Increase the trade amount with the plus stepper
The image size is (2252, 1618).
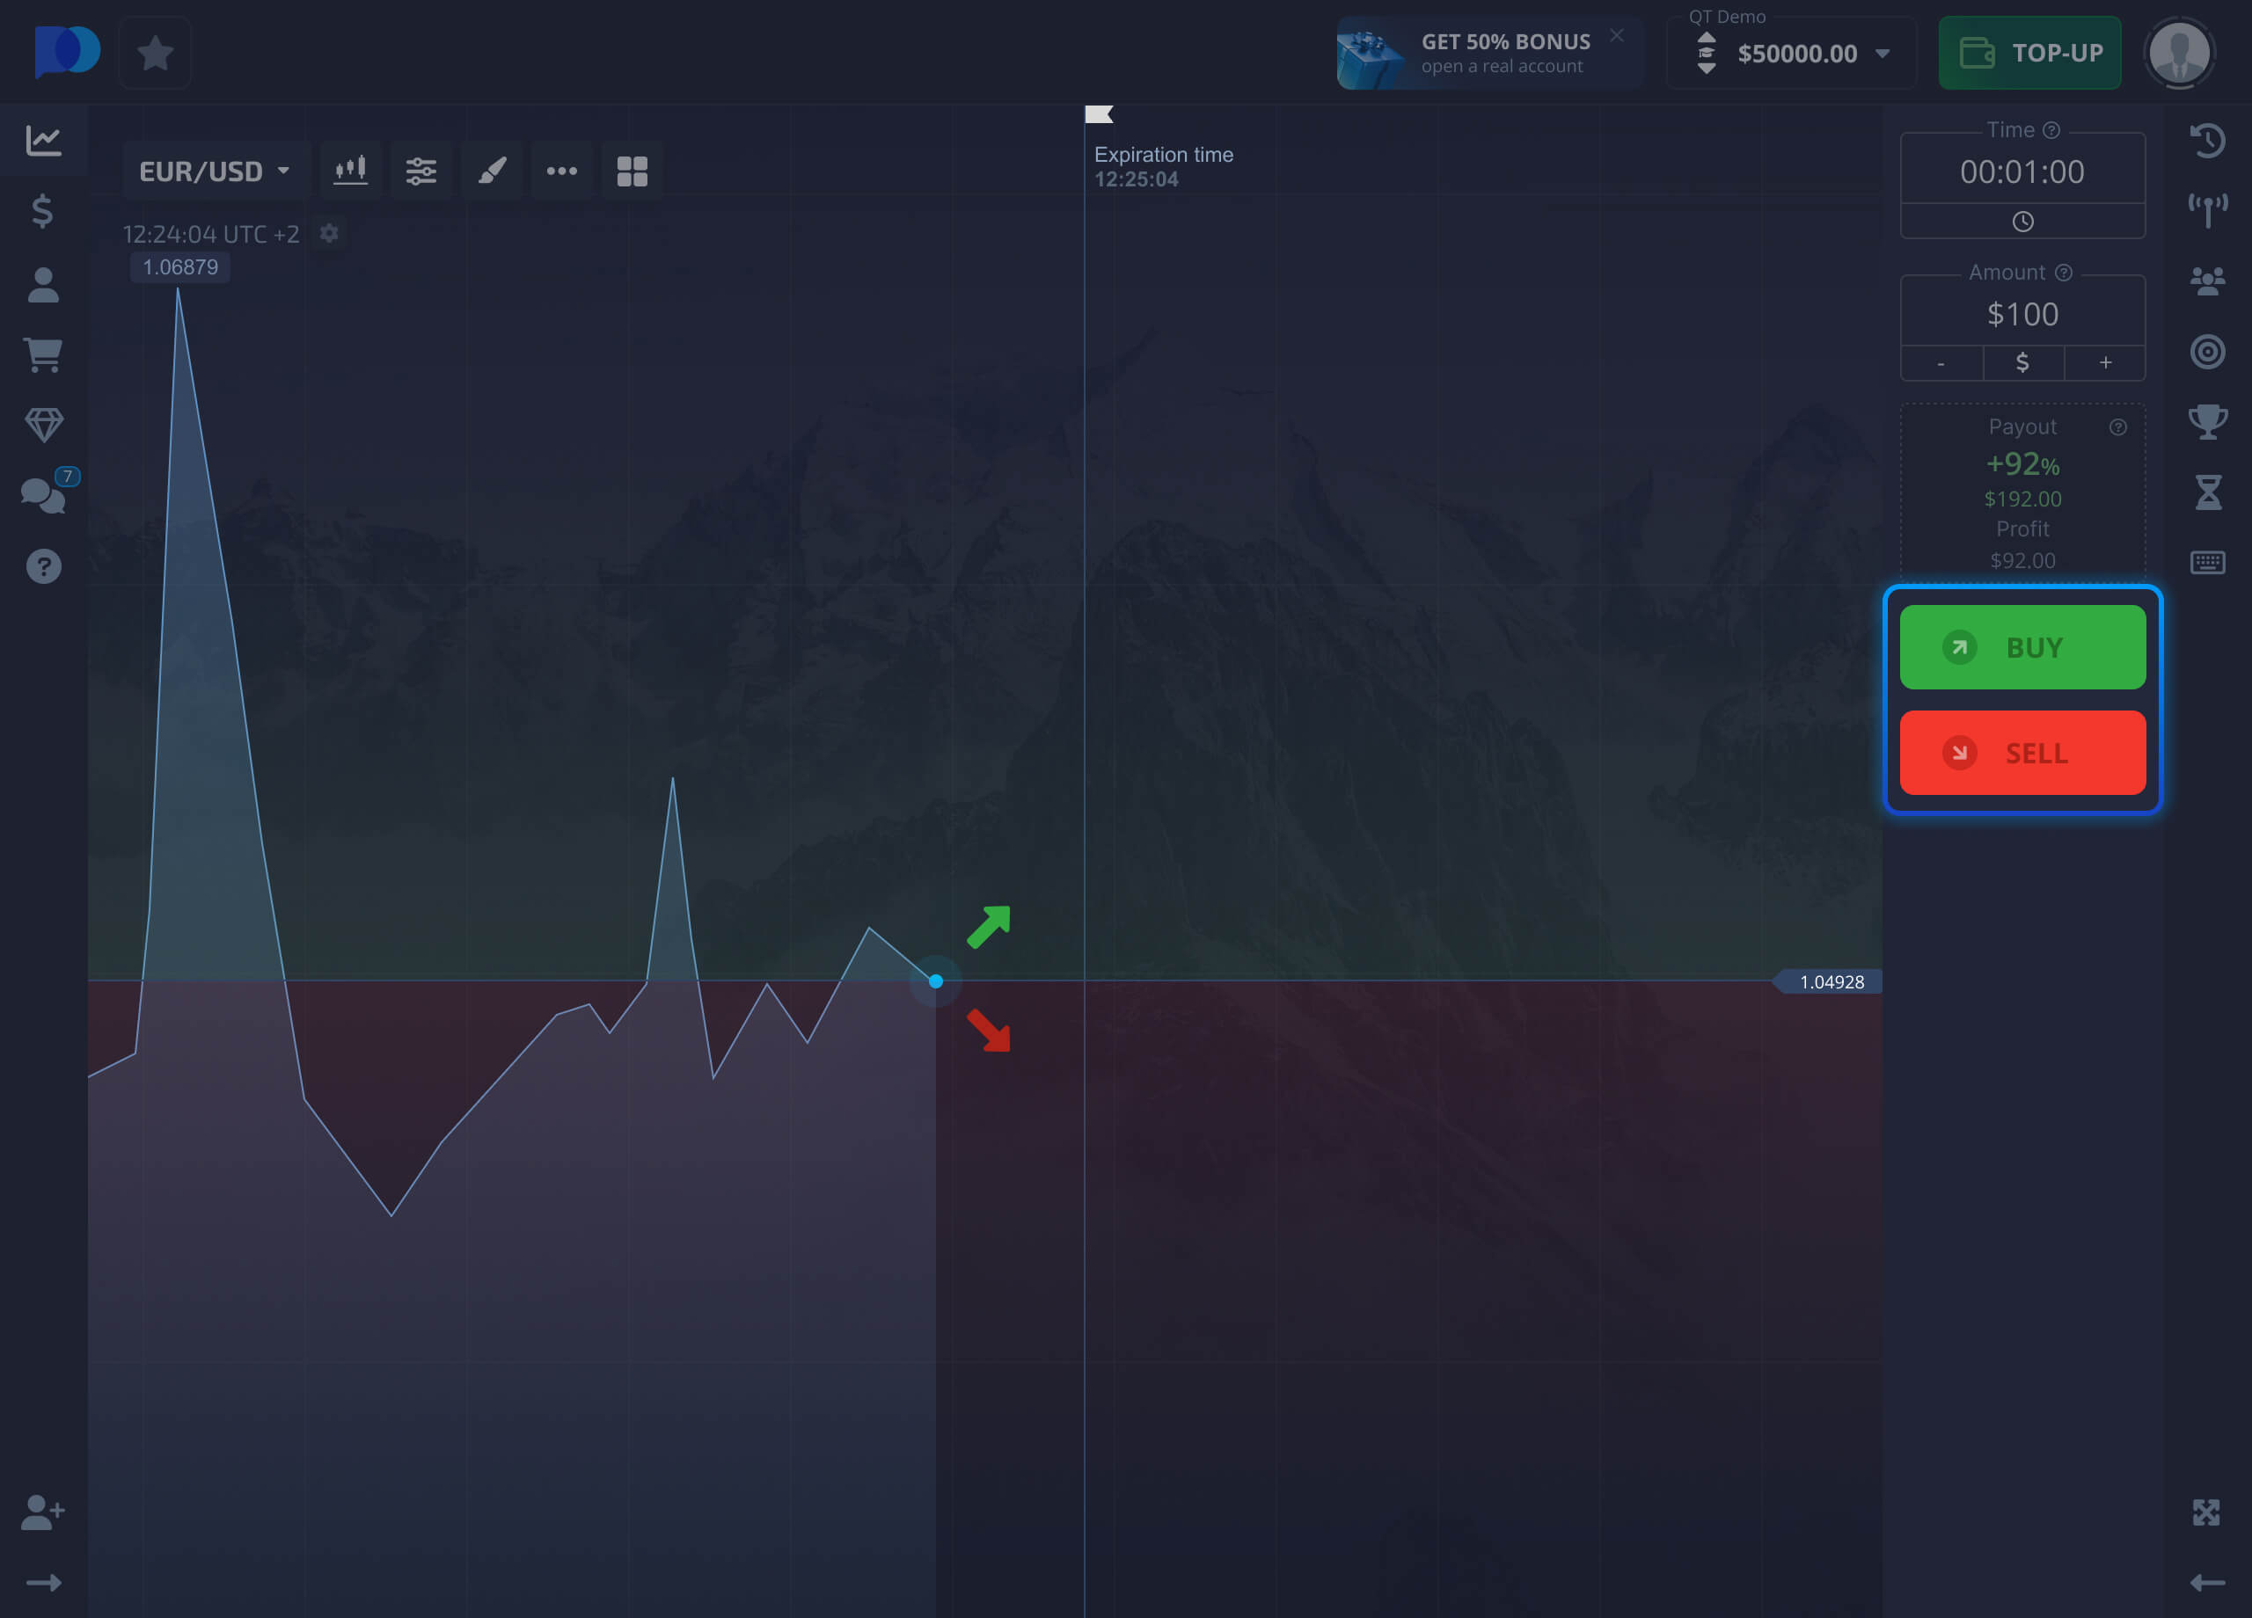click(x=2105, y=362)
